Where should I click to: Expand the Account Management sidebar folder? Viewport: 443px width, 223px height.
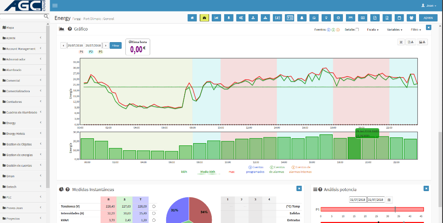[23, 49]
